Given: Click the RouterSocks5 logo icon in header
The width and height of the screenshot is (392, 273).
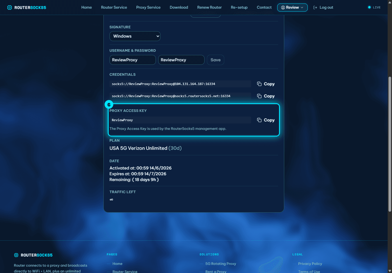Looking at the screenshot, I should (x=10, y=8).
